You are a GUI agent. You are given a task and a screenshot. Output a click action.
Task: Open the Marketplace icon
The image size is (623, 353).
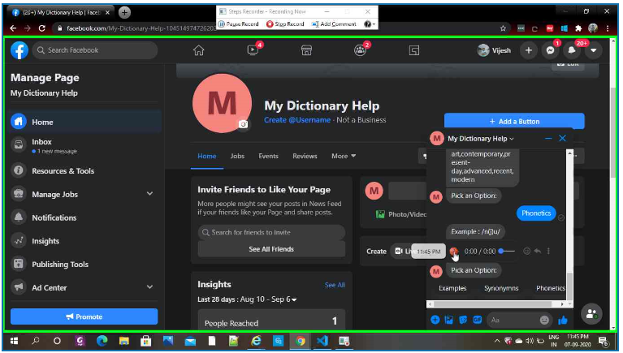pos(306,50)
